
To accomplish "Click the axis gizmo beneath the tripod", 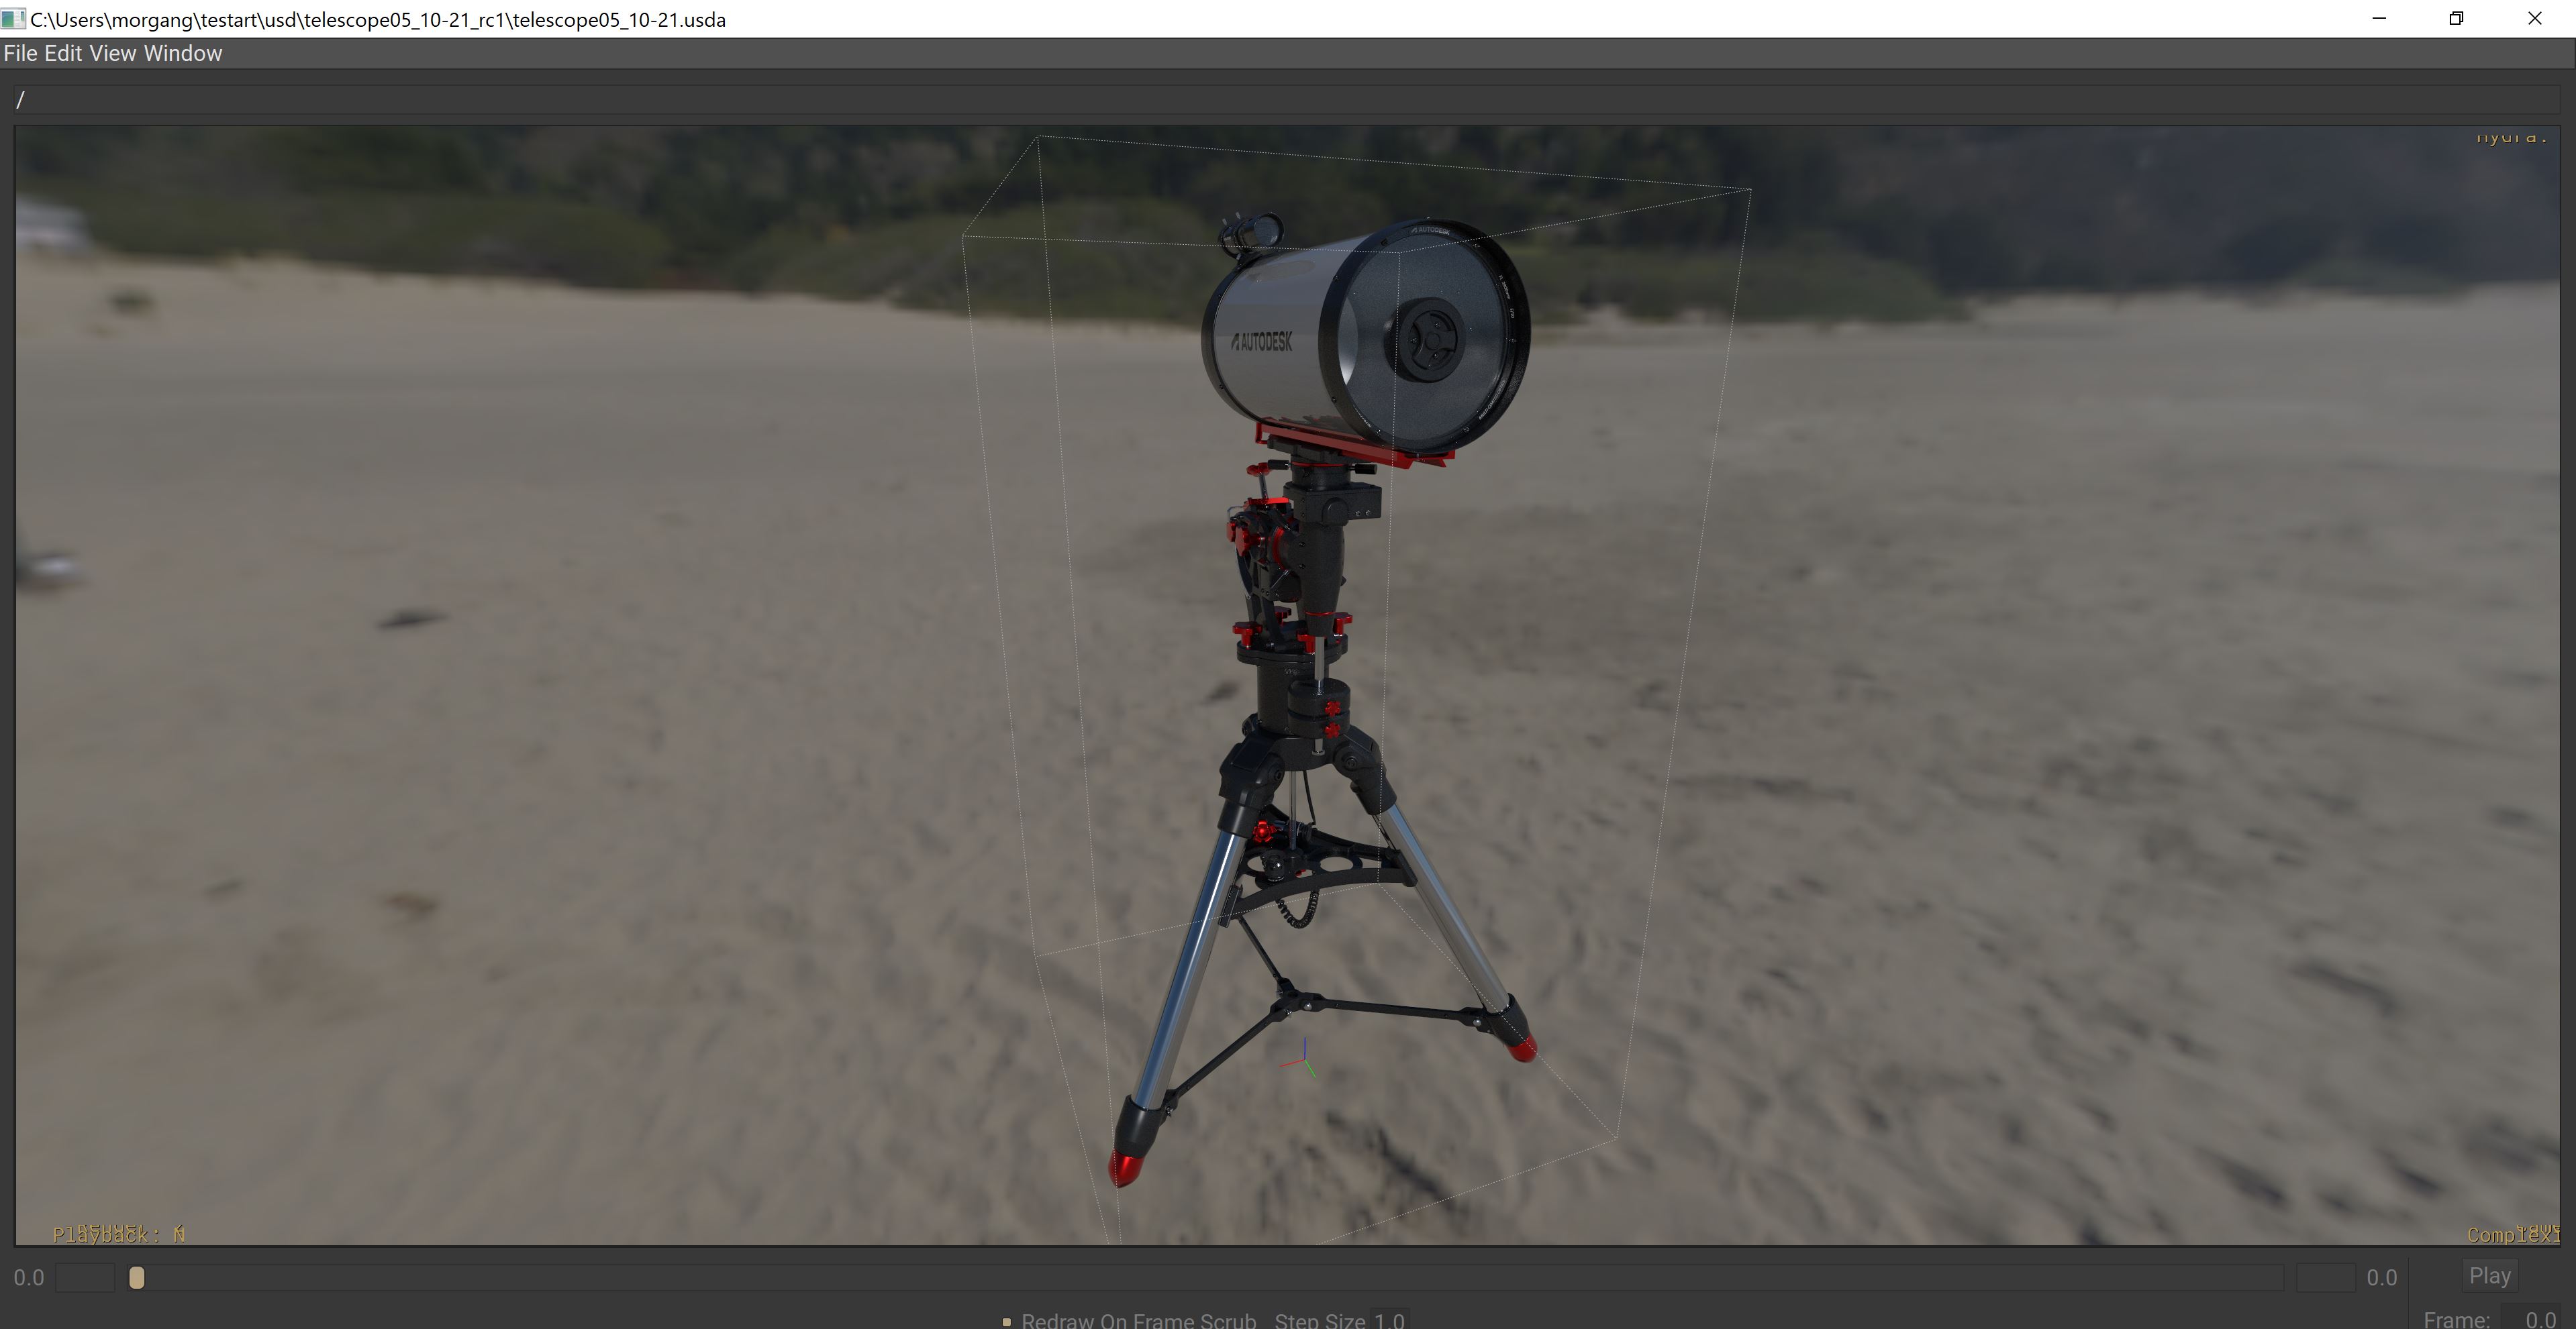I will tap(1300, 1059).
